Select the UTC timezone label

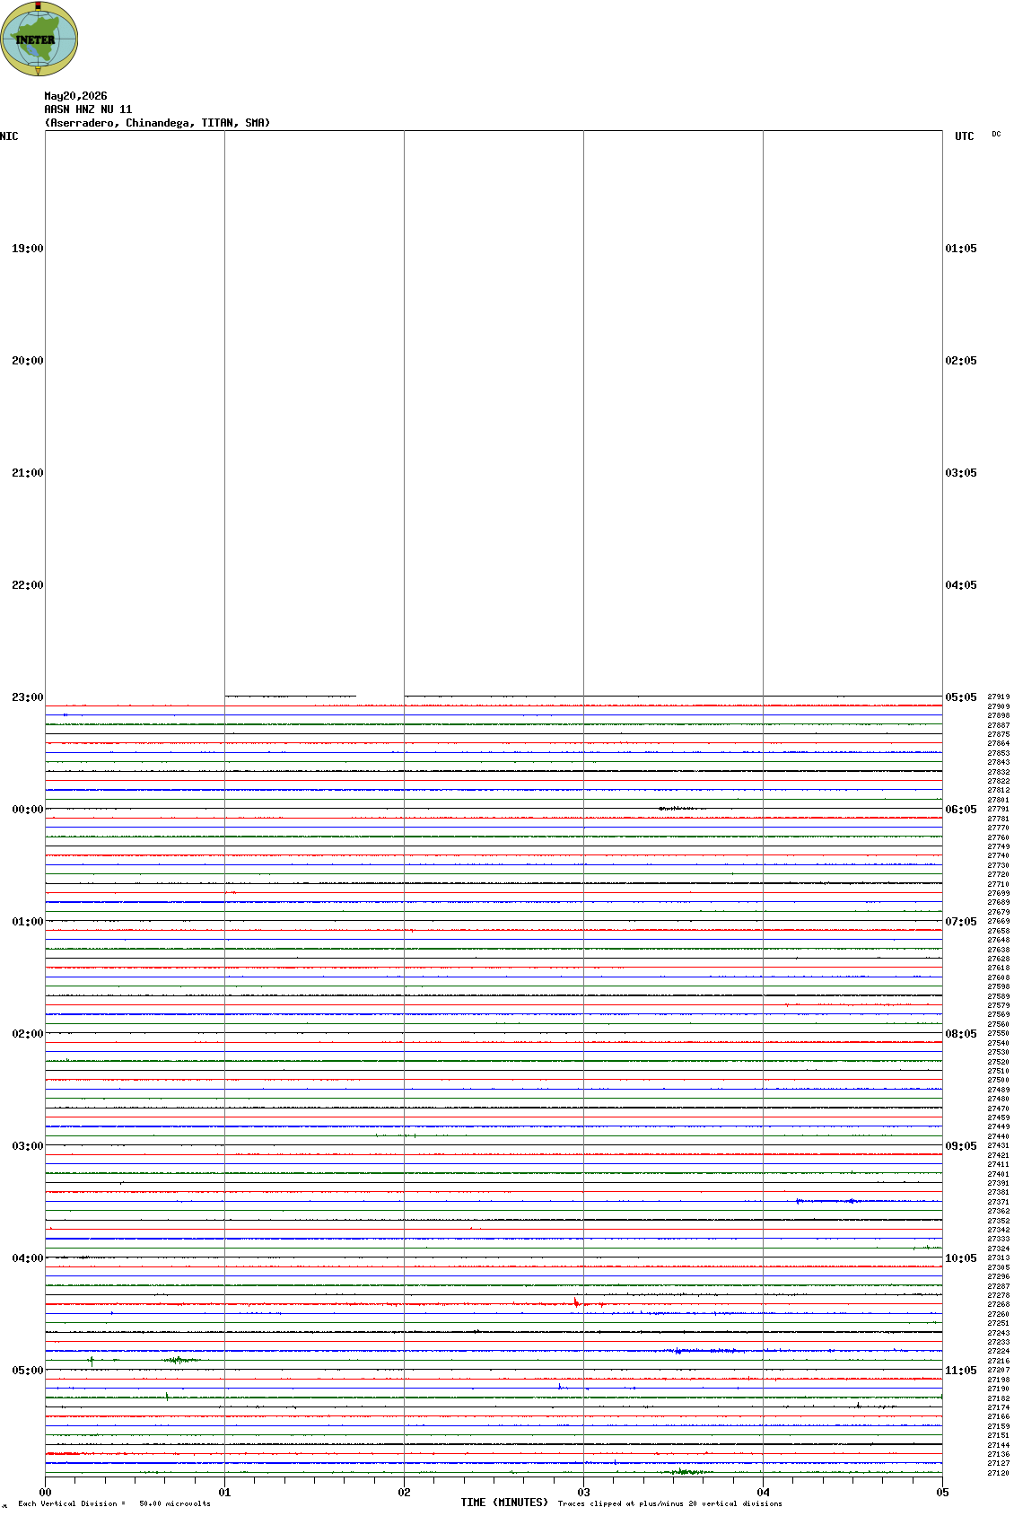coord(965,136)
